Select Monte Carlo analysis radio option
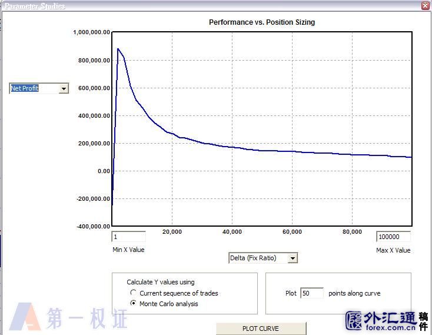Screen dimensions: 432x335 (133, 303)
